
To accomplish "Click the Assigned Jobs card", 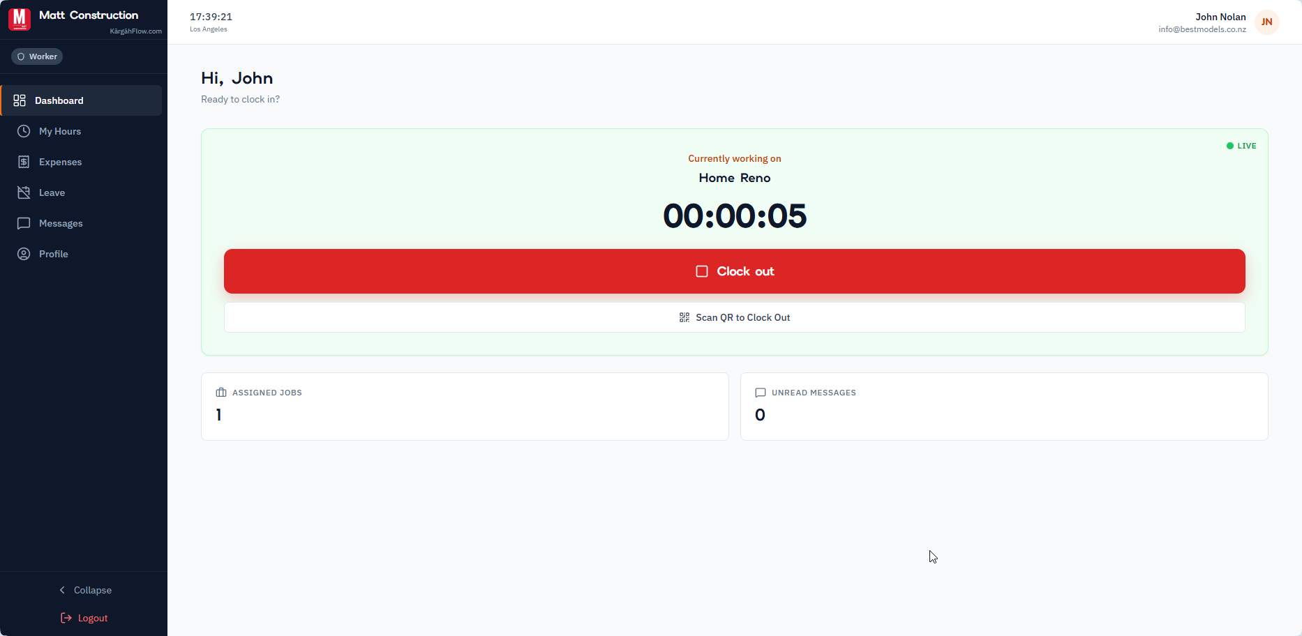I will point(465,407).
